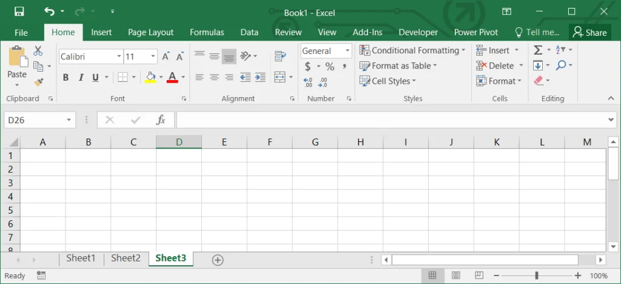Click the AutoSum sigma icon
The height and width of the screenshot is (284, 621).
click(x=538, y=50)
